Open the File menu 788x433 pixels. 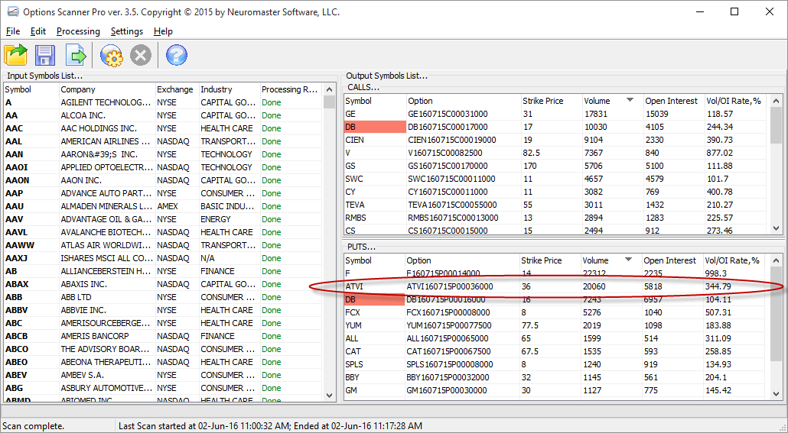[13, 31]
